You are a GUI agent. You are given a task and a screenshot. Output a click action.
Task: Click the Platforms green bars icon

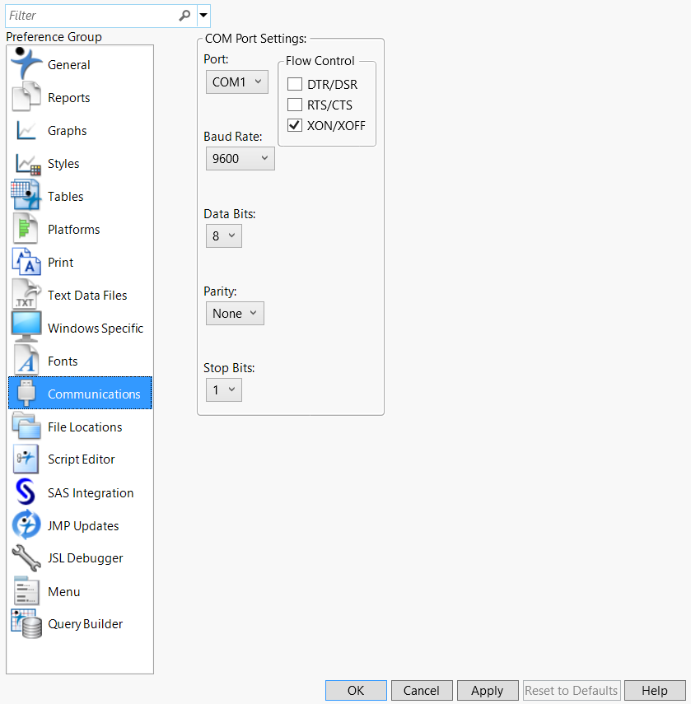pyautogui.click(x=26, y=229)
